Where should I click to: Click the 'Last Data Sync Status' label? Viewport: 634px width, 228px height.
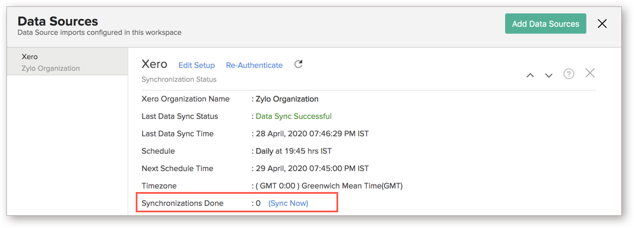(x=179, y=117)
